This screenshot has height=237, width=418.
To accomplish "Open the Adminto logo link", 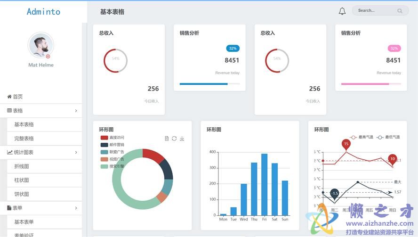I will (x=43, y=11).
